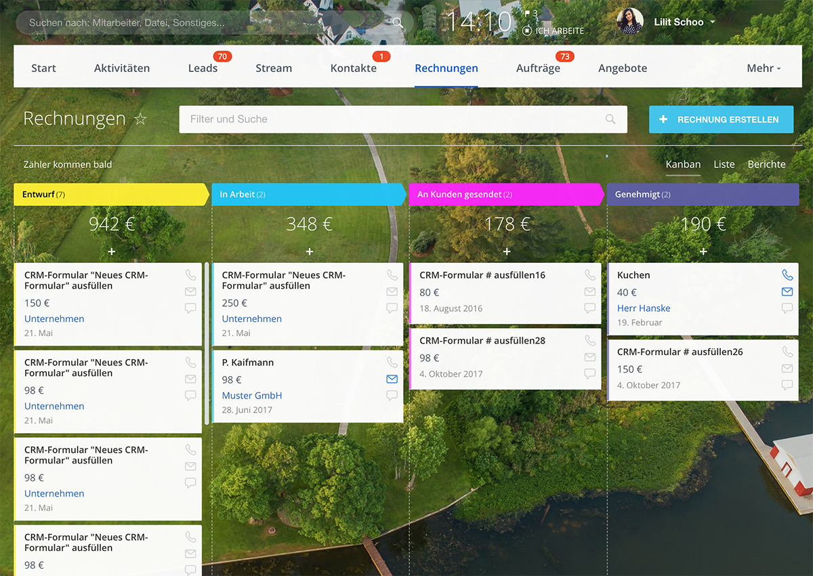Click the blue In Arbeit stage header

(x=310, y=194)
